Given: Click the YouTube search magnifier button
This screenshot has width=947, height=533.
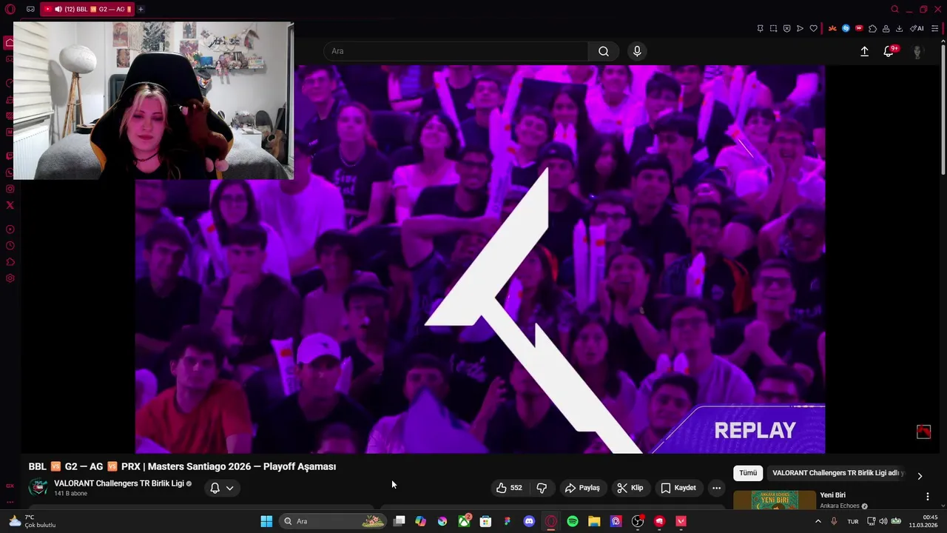Looking at the screenshot, I should [604, 51].
